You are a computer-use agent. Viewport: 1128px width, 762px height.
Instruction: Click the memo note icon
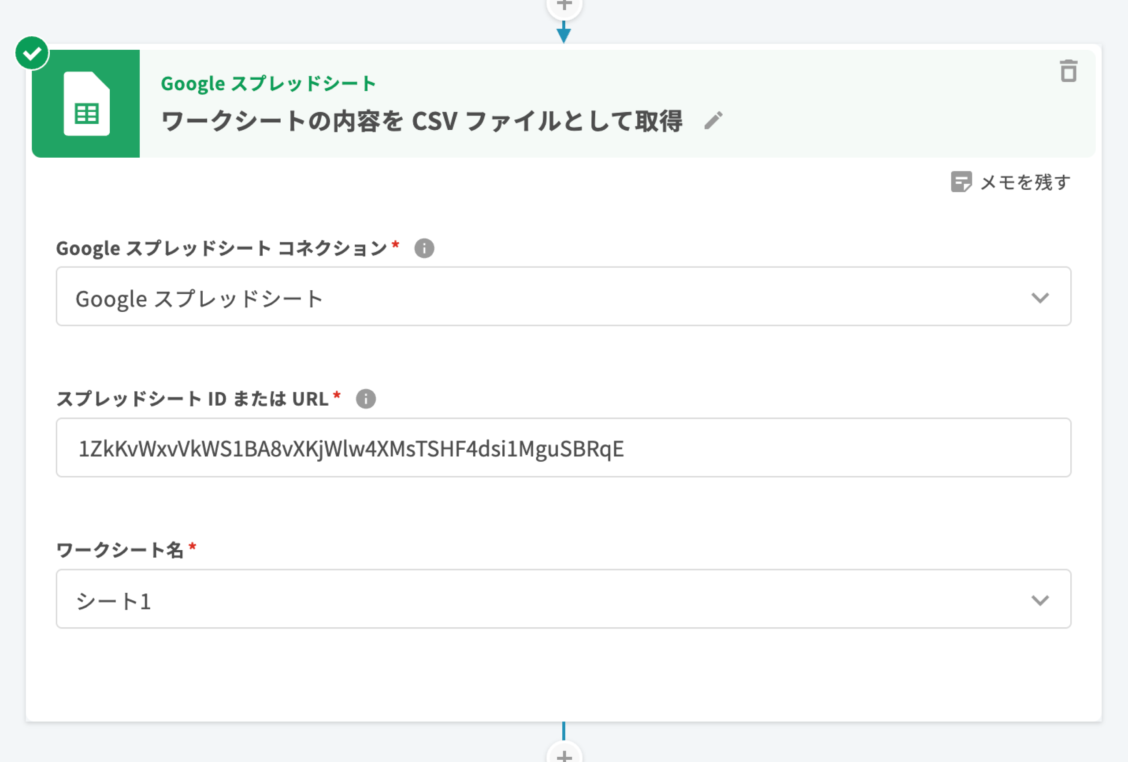[961, 182]
